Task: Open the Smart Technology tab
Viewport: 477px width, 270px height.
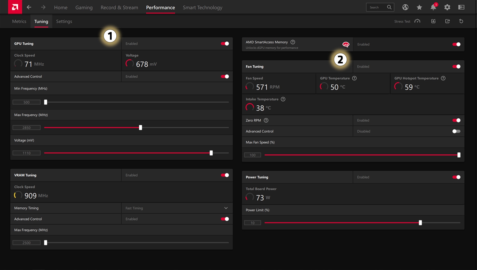Action: [203, 8]
